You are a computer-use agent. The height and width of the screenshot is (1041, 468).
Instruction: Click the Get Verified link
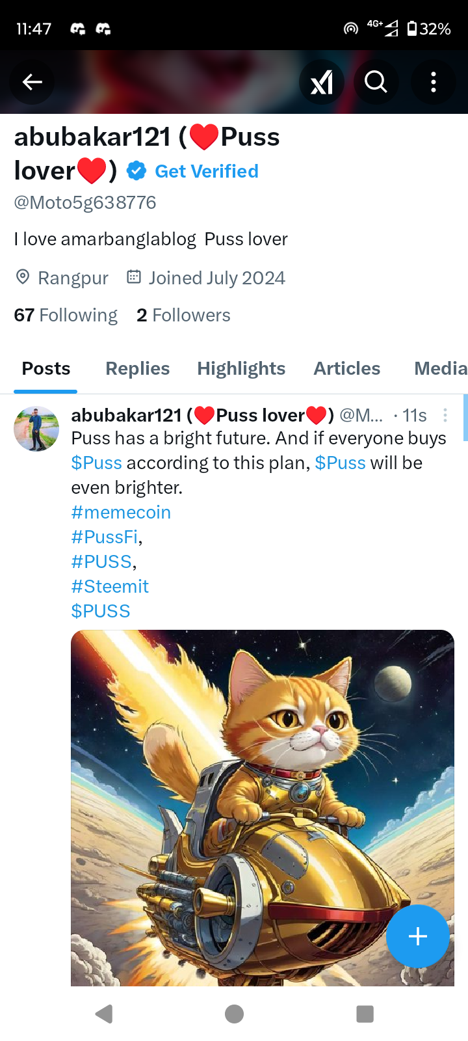coord(207,171)
